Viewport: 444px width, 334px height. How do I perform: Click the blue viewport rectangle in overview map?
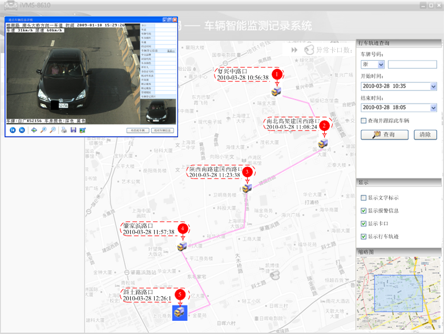(399, 293)
